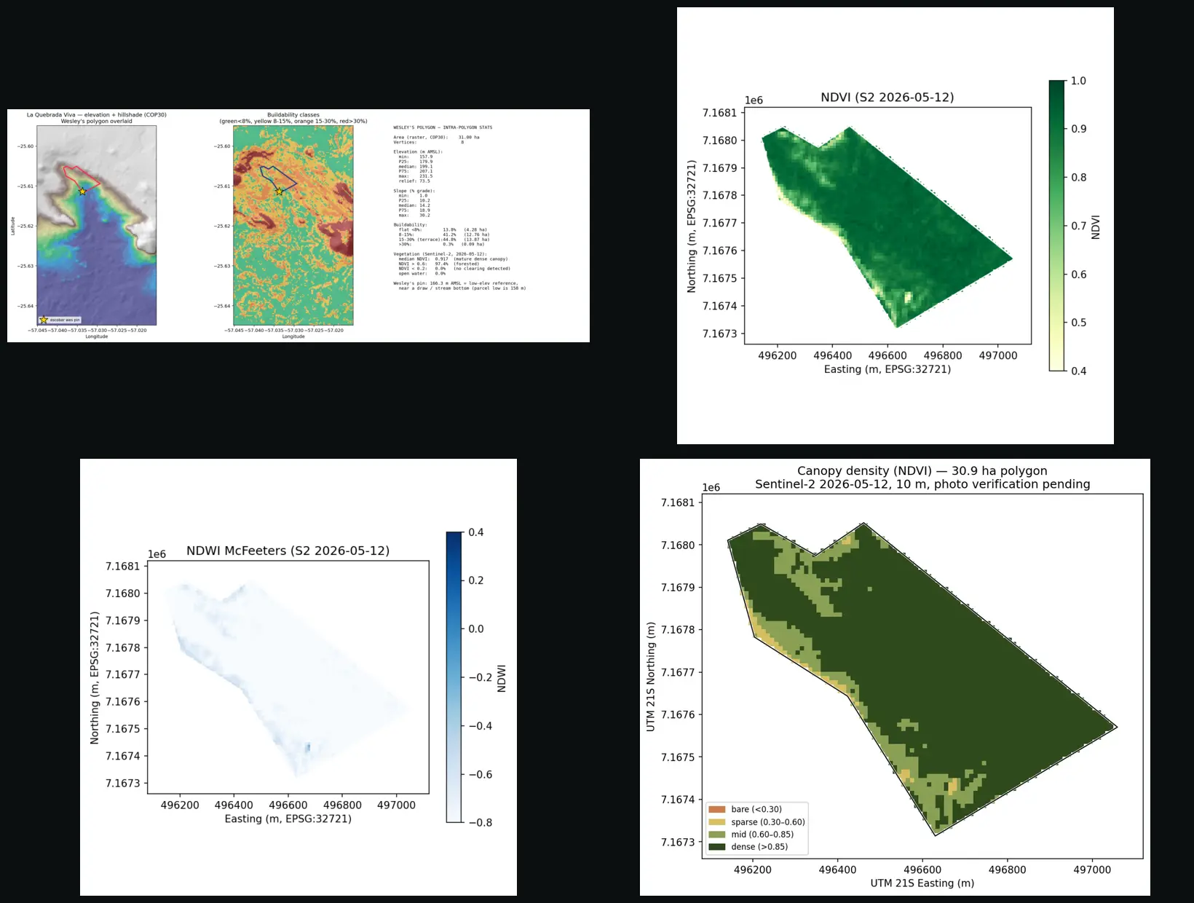Click the NDVI plot 'Northing (m, EPSG:32721)' label
The height and width of the screenshot is (903, 1194).
pos(692,226)
